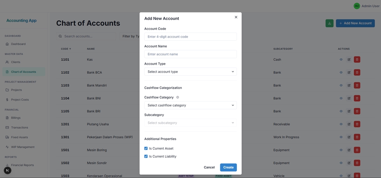Delete the Bank BRI account
Viewport: 381px width, 178px height.
[357, 111]
